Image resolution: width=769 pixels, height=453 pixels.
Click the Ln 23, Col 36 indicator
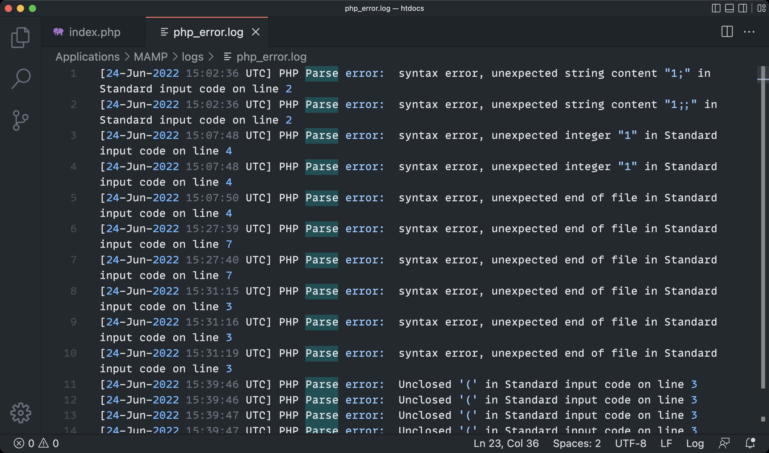[x=506, y=443]
